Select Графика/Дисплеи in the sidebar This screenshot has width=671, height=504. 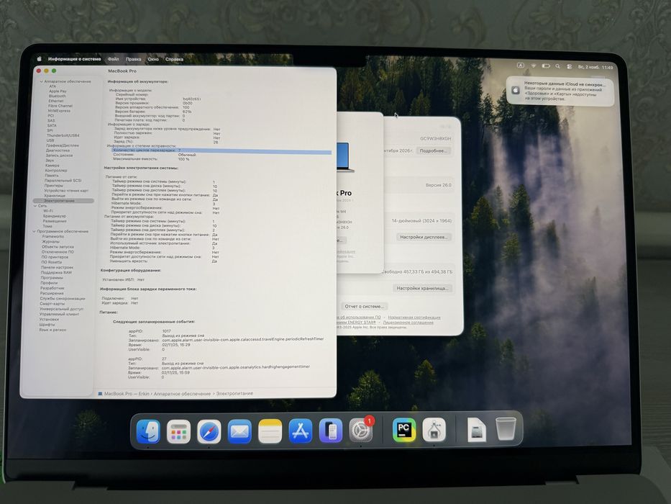click(63, 145)
